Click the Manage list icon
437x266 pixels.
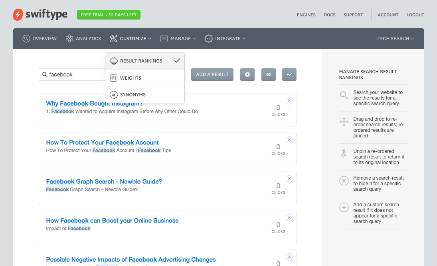164,39
